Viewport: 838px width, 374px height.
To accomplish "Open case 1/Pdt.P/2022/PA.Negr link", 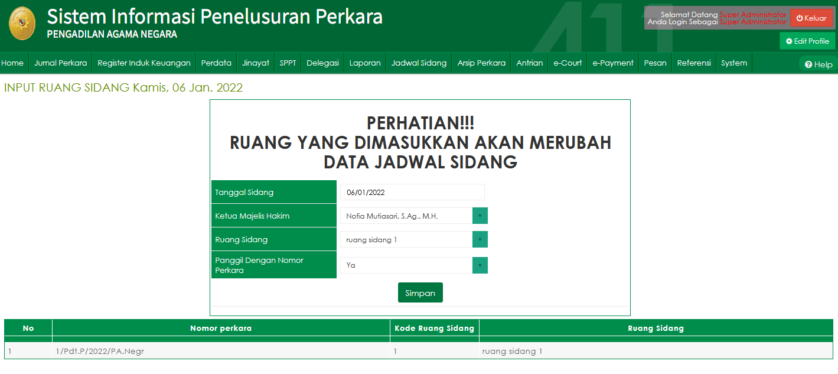I will 98,350.
